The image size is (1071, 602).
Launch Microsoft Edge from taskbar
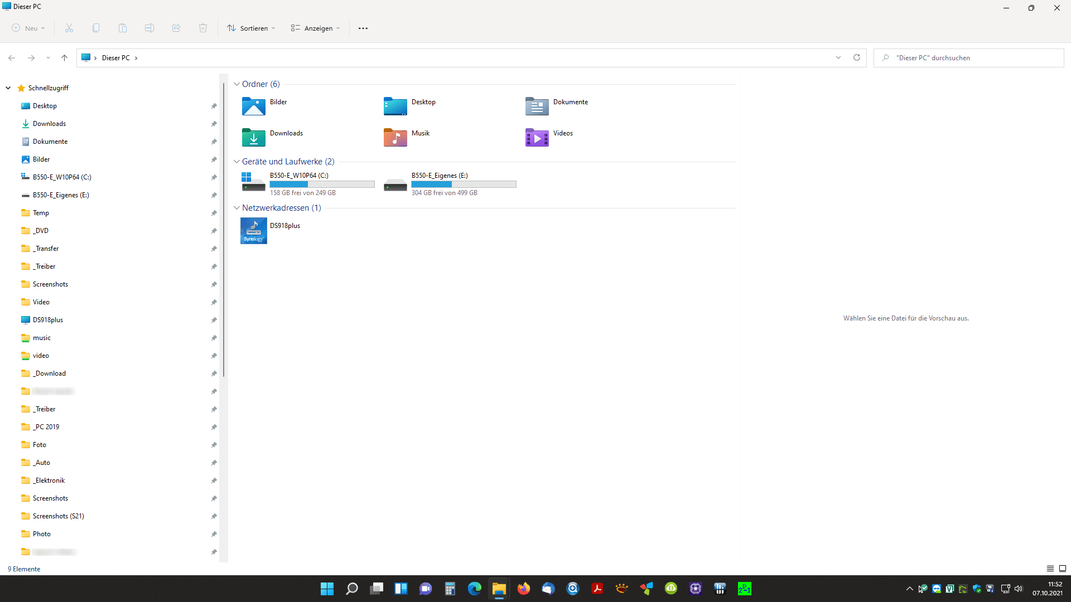coord(475,589)
